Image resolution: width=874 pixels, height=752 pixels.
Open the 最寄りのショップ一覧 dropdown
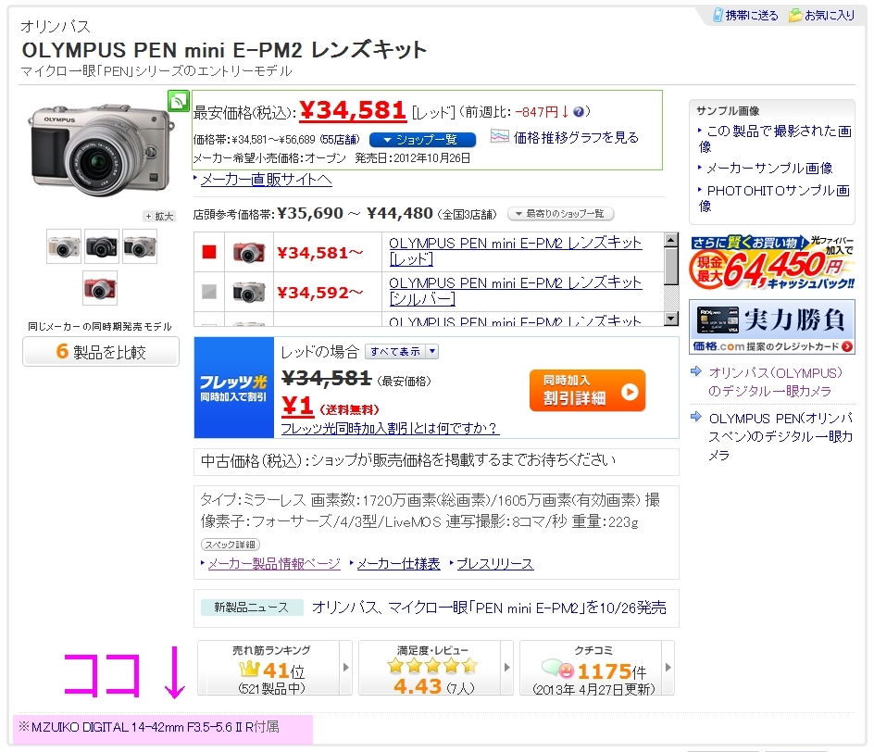coord(560,214)
